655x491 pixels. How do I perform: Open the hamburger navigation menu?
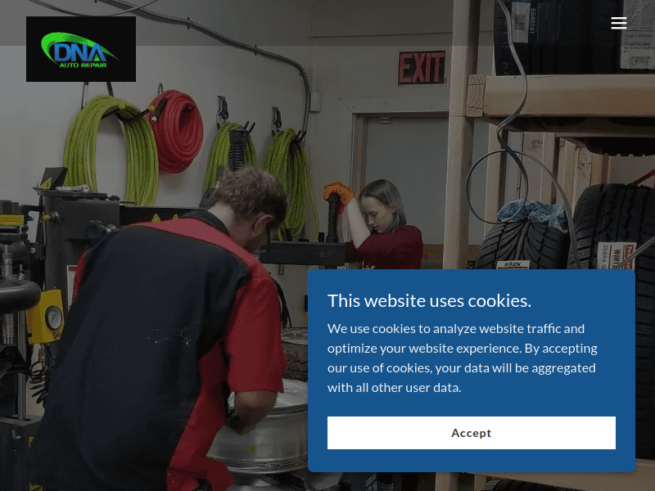coord(619,23)
